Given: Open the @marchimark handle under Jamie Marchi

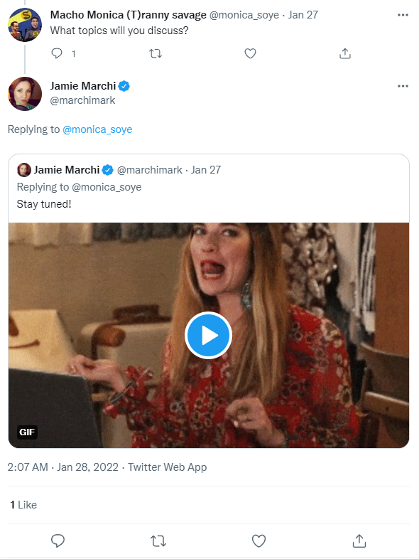Looking at the screenshot, I should click(82, 100).
